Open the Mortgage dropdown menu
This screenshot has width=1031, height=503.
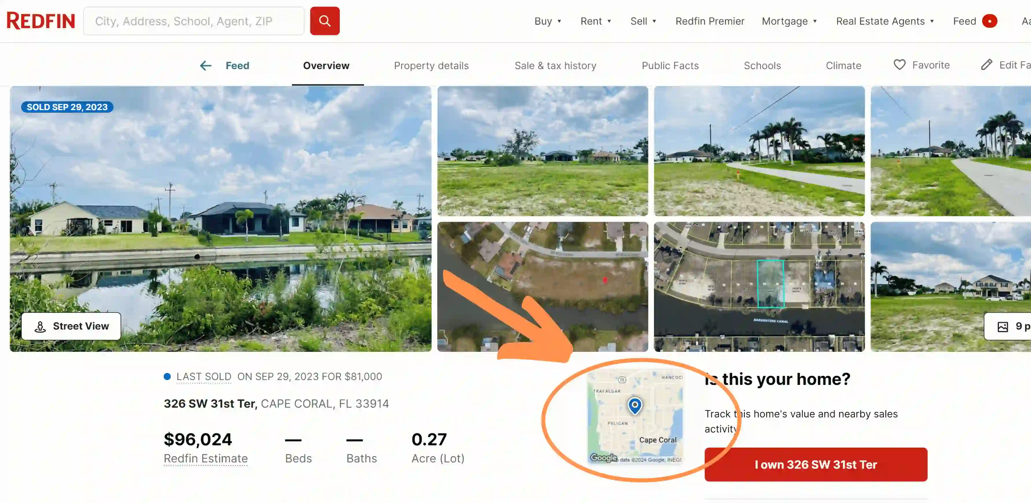click(789, 21)
